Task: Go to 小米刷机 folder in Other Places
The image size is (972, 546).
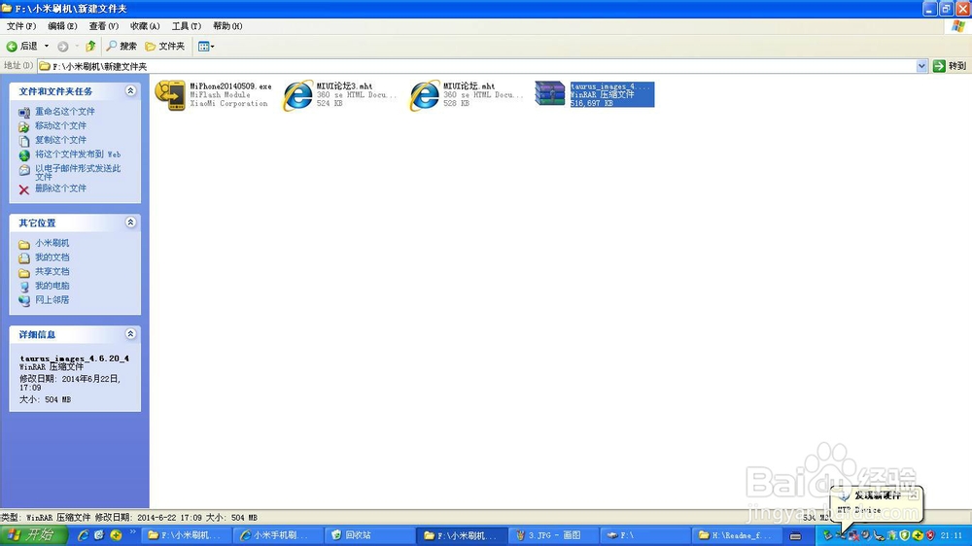Action: (x=52, y=243)
